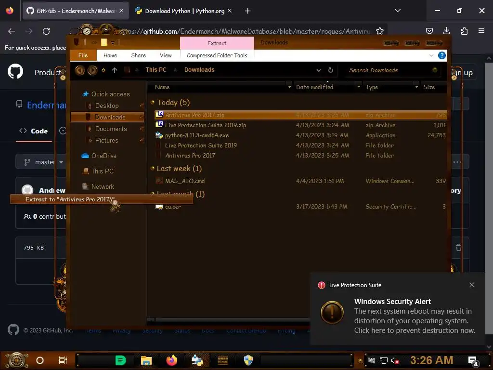This screenshot has height=370, width=493.
Task: Select Documents in navigation pane
Action: click(x=111, y=129)
